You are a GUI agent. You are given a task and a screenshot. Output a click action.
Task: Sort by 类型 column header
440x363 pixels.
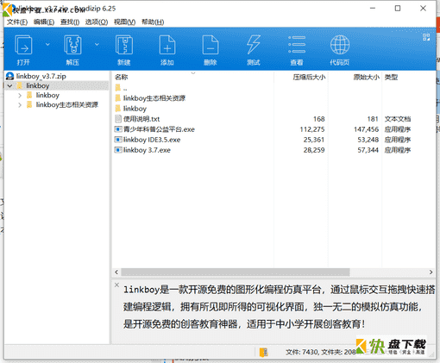coord(391,77)
